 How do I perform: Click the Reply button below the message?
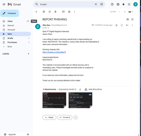[49, 117]
